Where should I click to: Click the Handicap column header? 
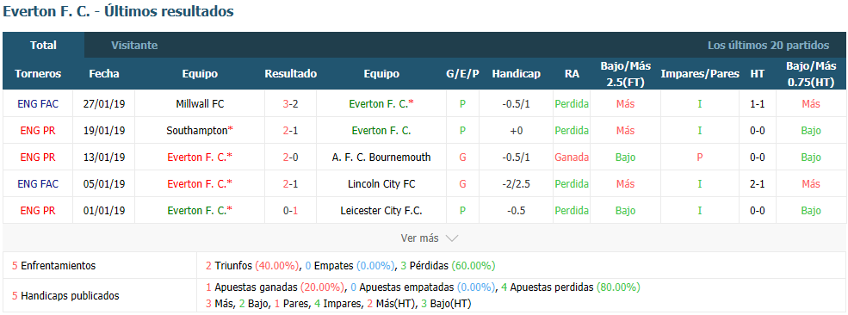[516, 74]
